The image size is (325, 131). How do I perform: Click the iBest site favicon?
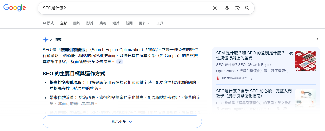tap(218, 78)
